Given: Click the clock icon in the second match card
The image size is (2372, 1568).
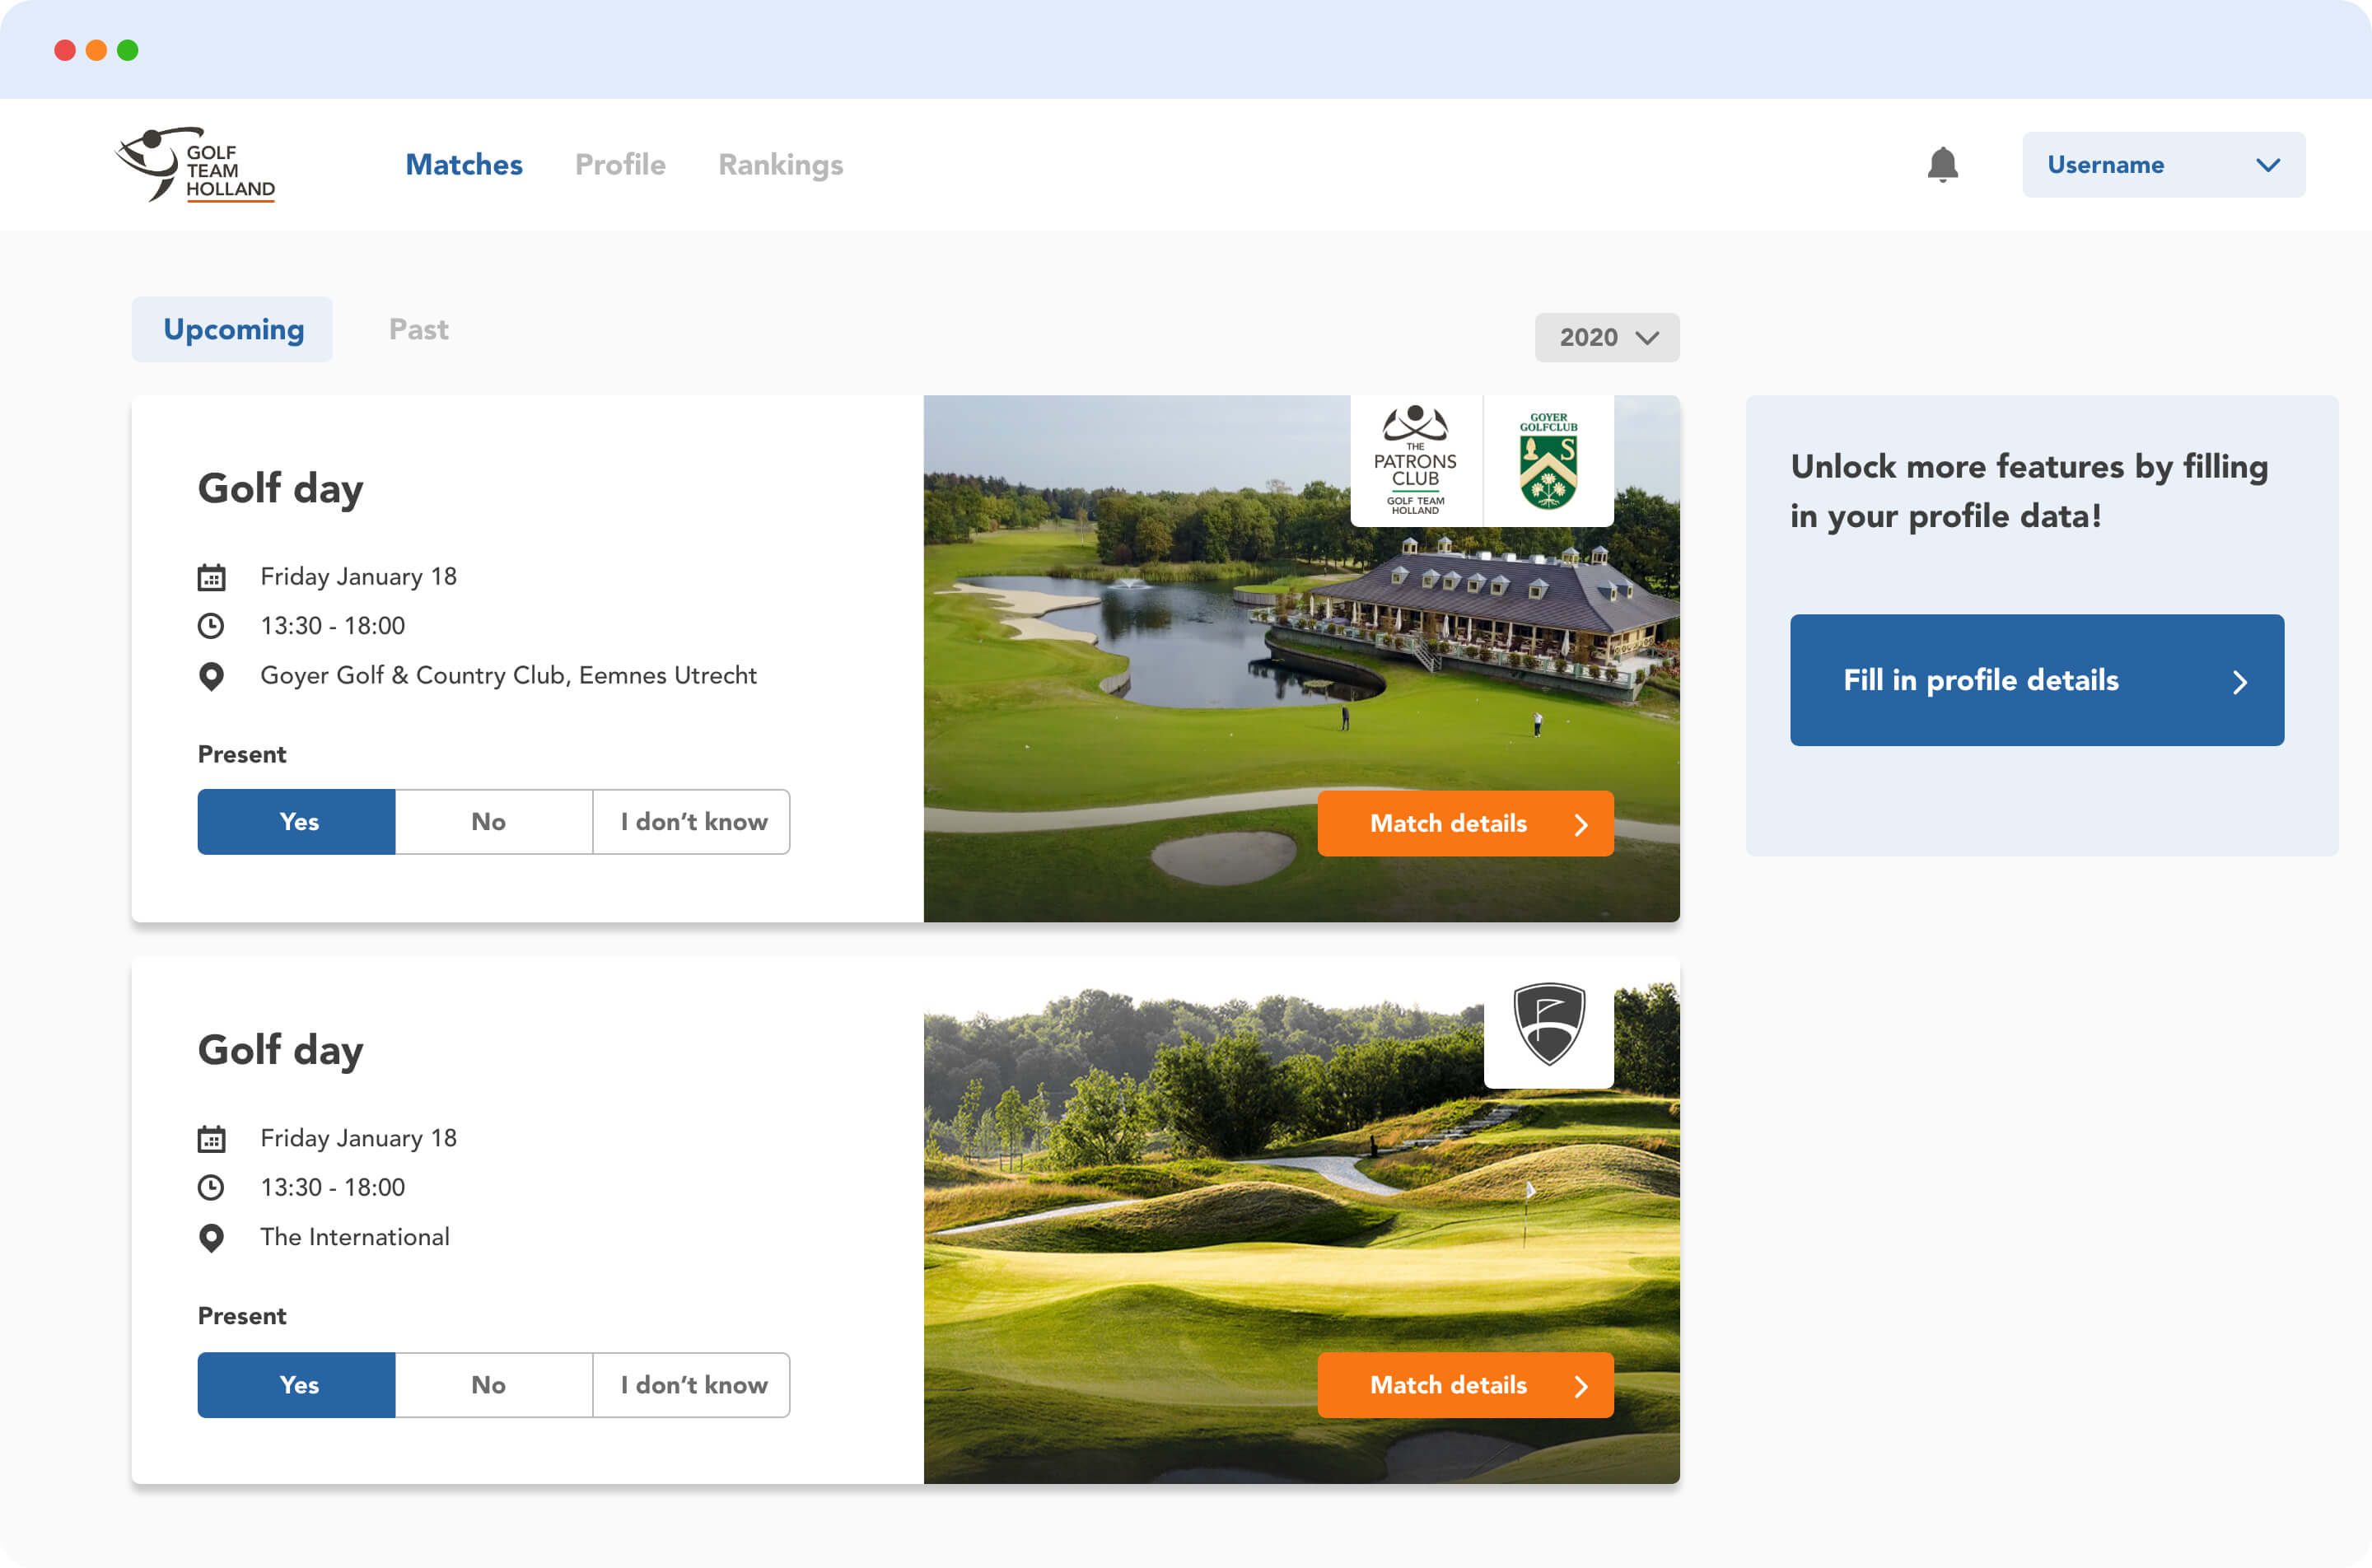Looking at the screenshot, I should [211, 1188].
